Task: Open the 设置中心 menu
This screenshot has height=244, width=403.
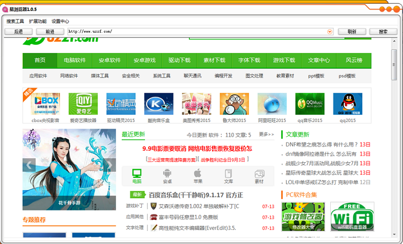Action: [60, 21]
